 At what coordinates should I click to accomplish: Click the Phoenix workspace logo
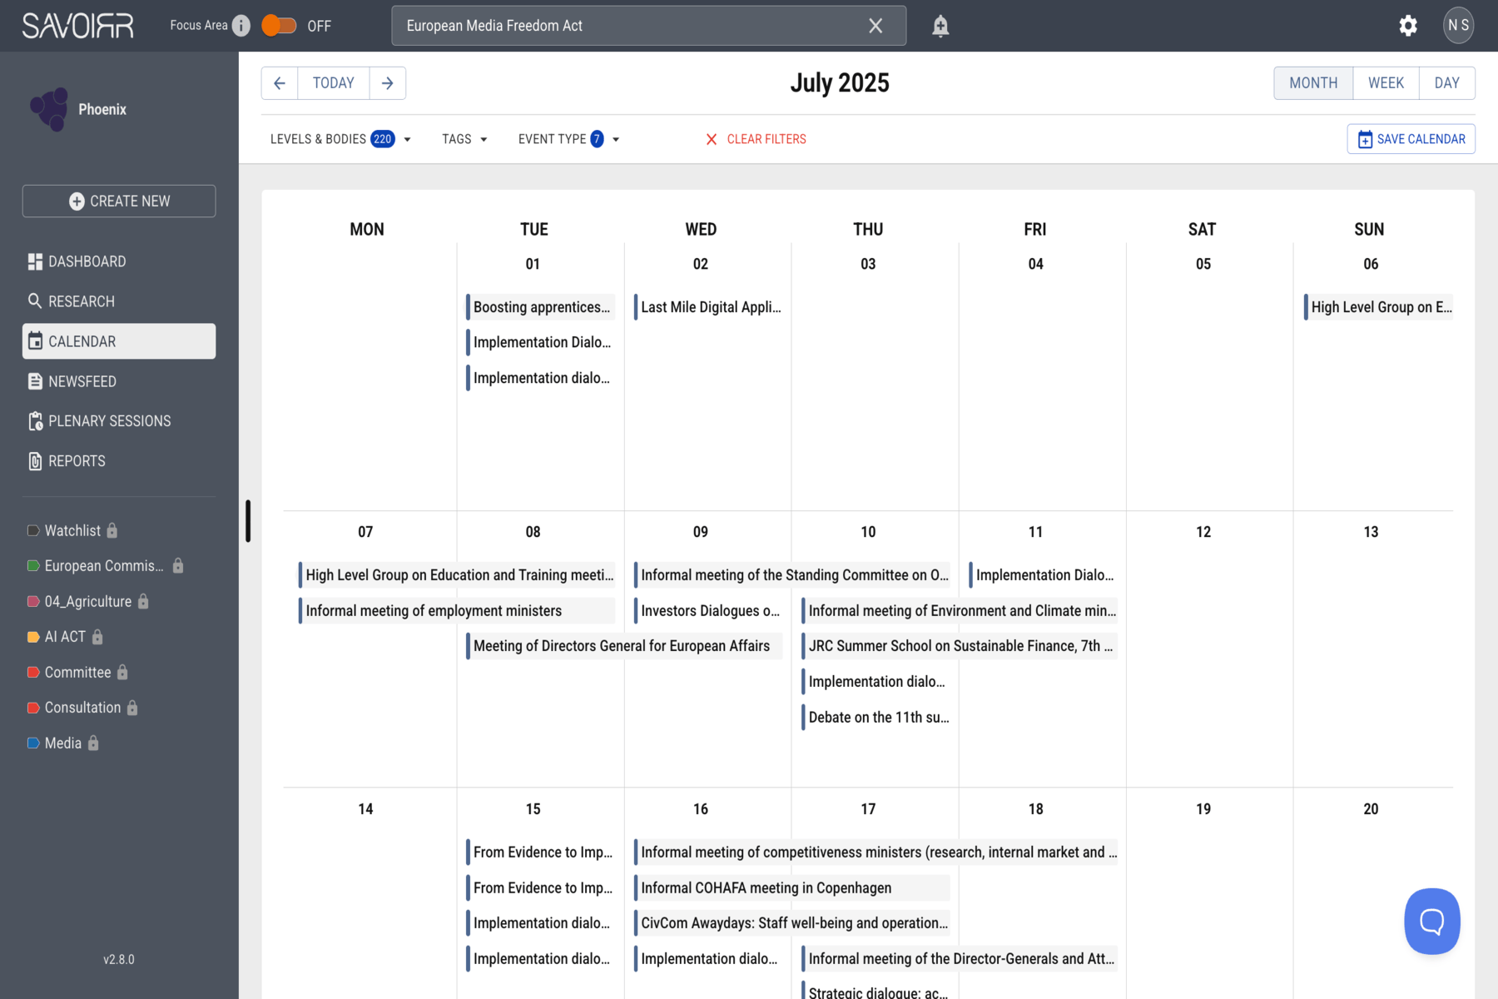pos(50,110)
